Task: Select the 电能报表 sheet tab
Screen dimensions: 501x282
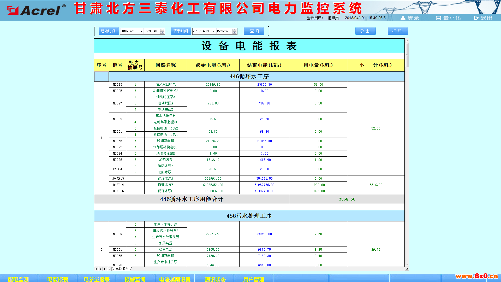Action: [x=122, y=269]
